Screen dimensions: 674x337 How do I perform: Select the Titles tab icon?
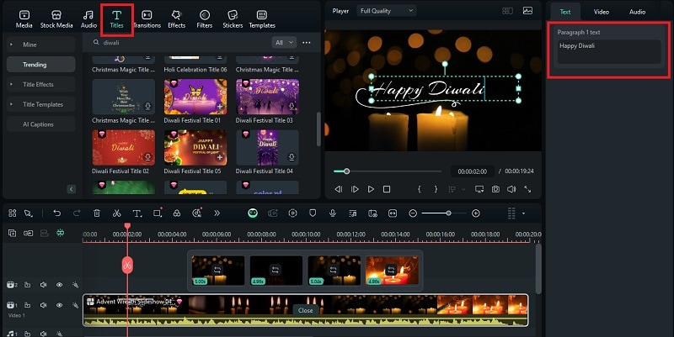(x=116, y=19)
